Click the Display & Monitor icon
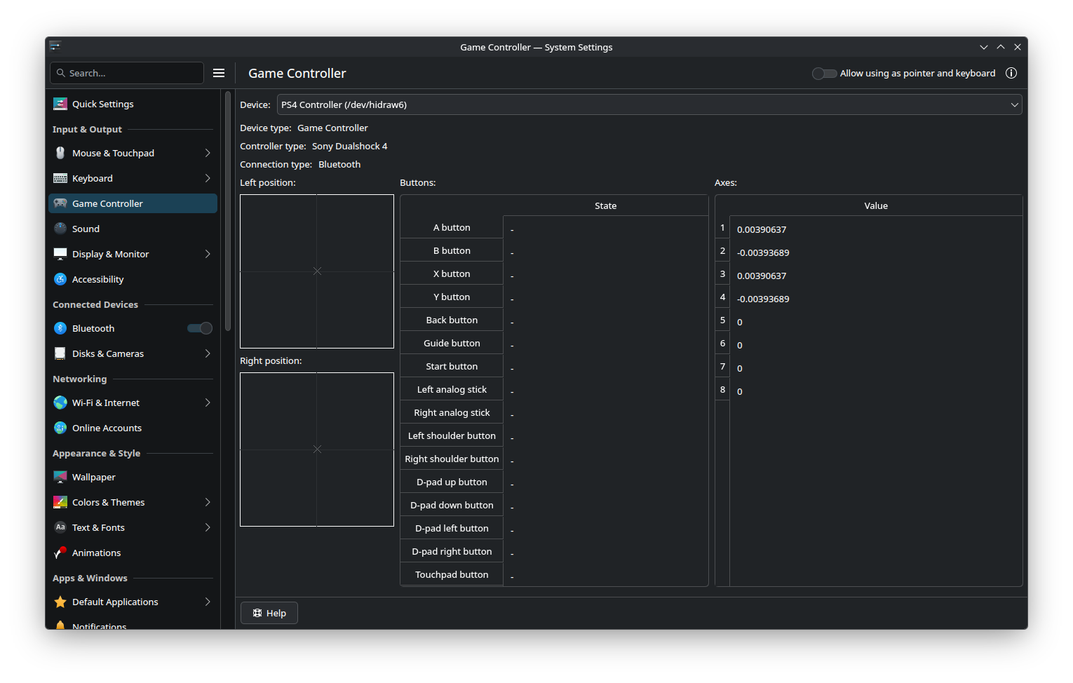 (x=60, y=254)
